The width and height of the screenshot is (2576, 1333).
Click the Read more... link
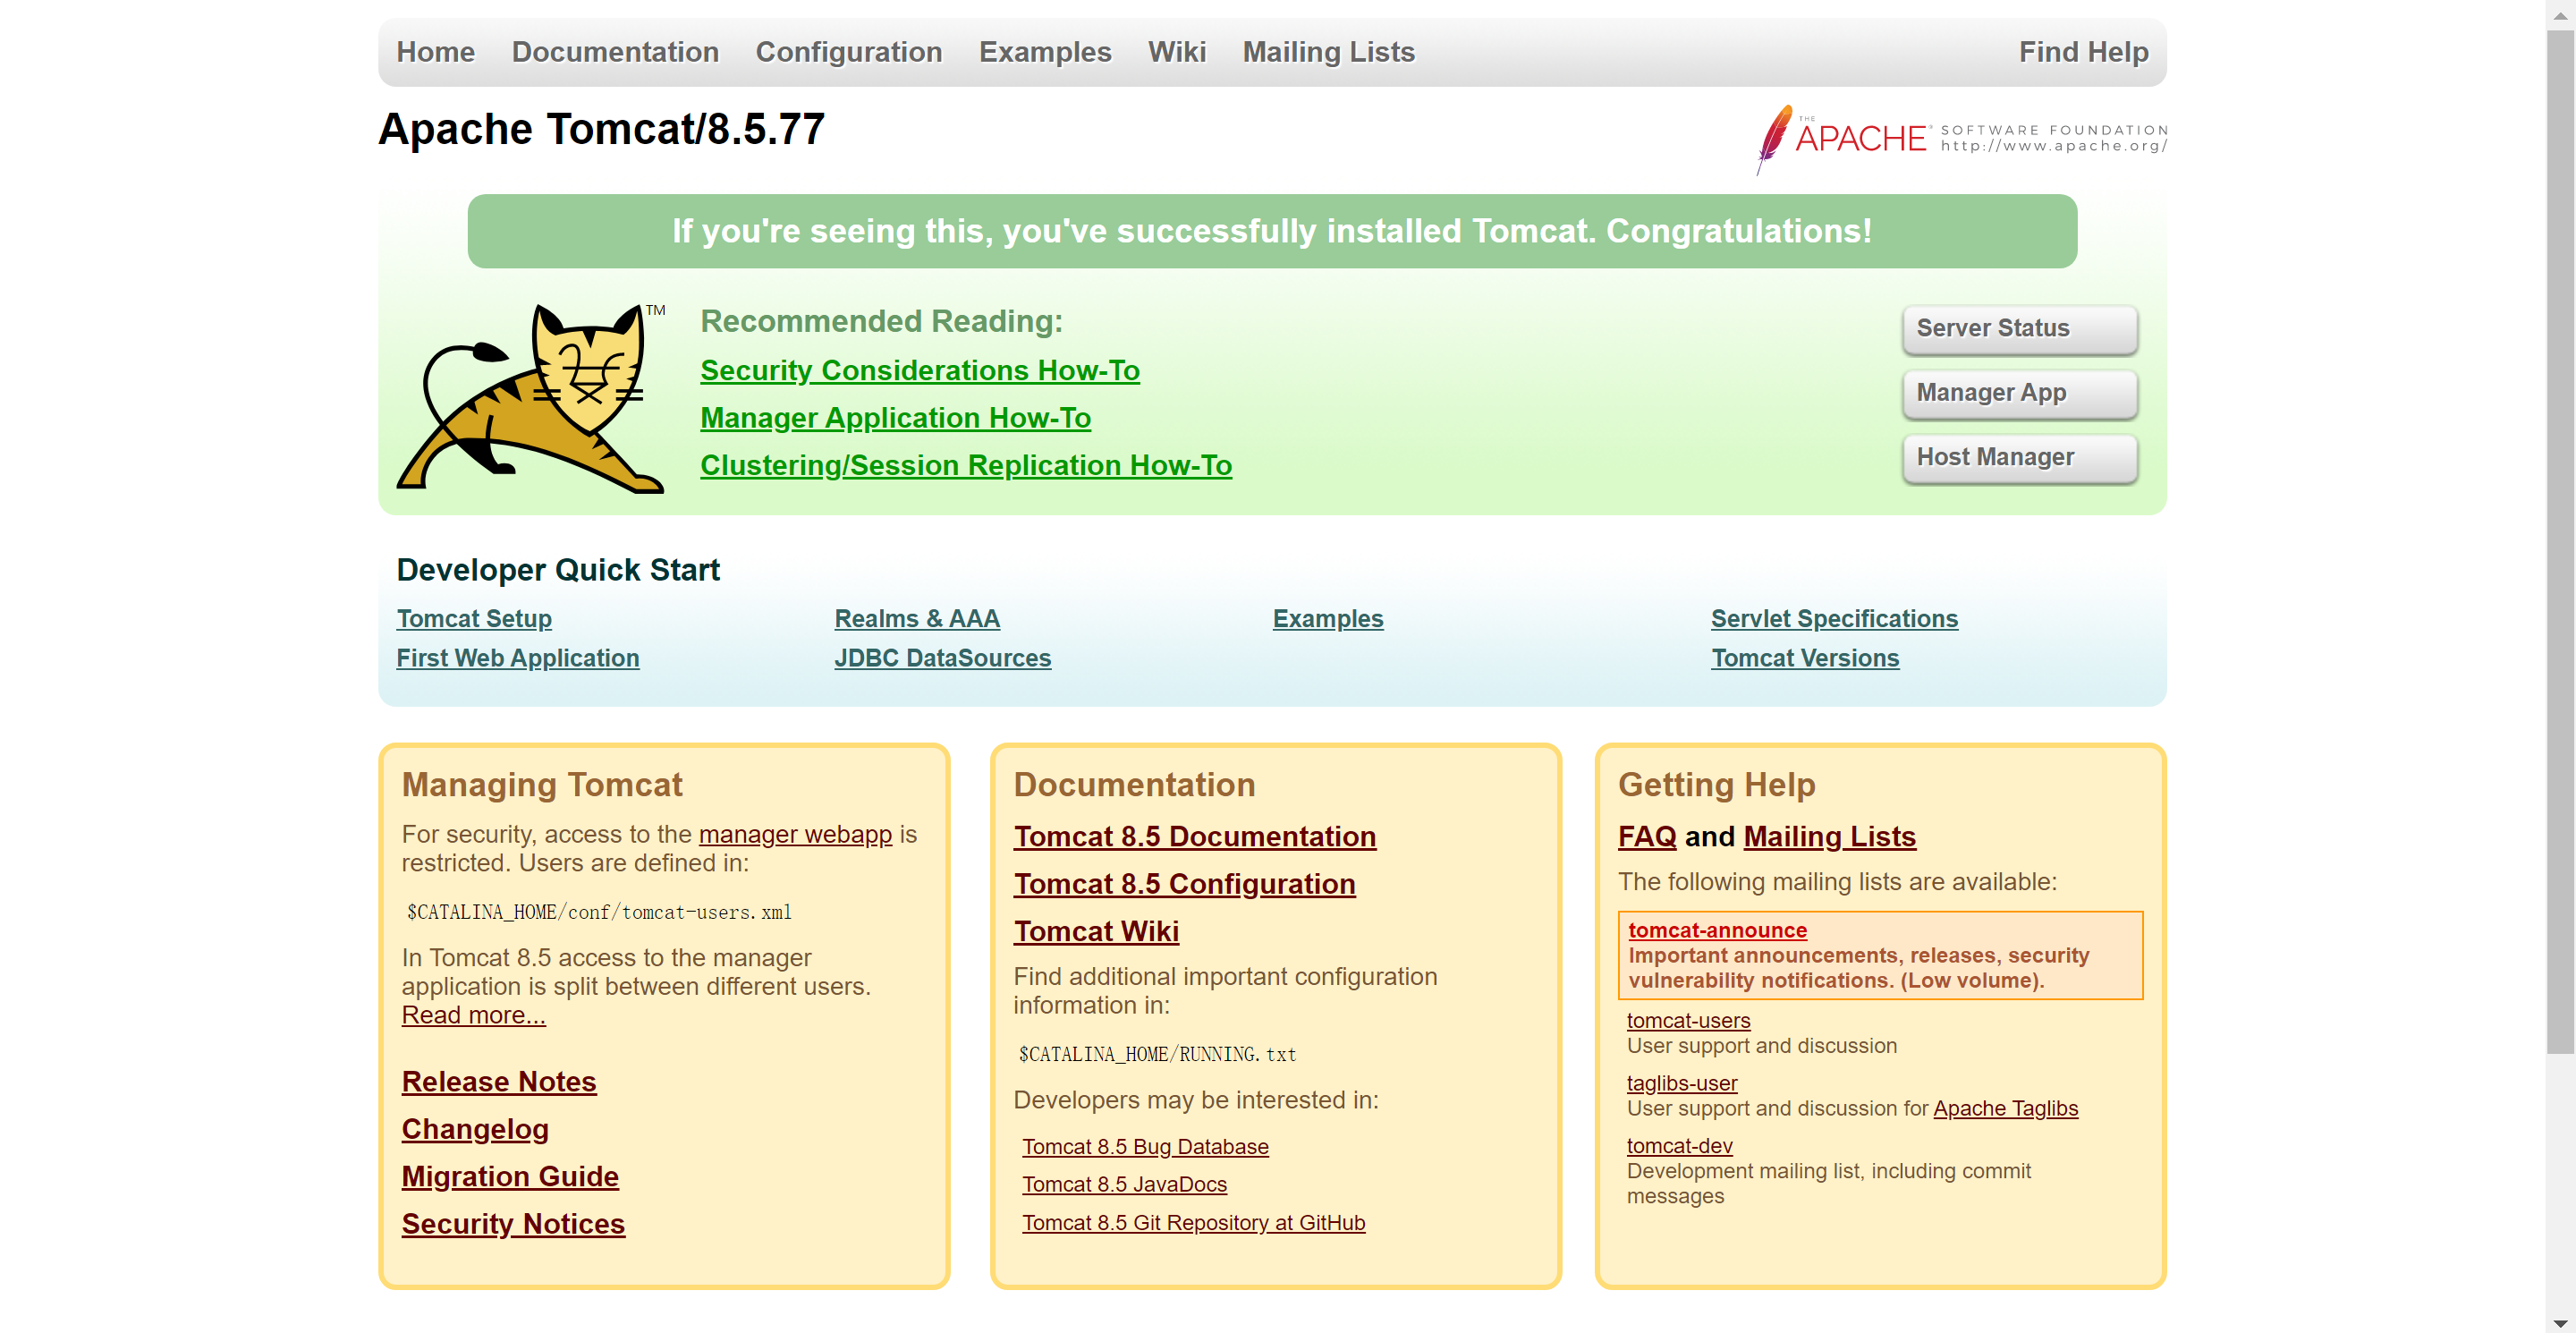point(473,1015)
